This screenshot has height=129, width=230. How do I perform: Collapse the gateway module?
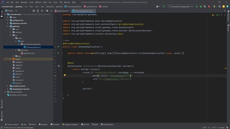pos(8,26)
